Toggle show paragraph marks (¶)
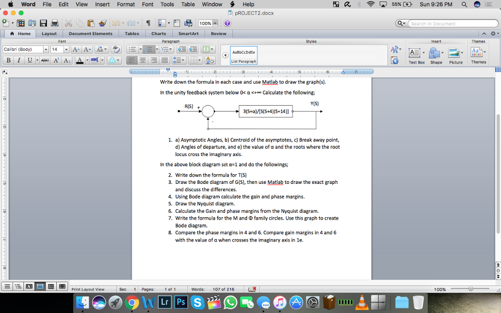The width and height of the screenshot is (501, 313). click(x=148, y=23)
